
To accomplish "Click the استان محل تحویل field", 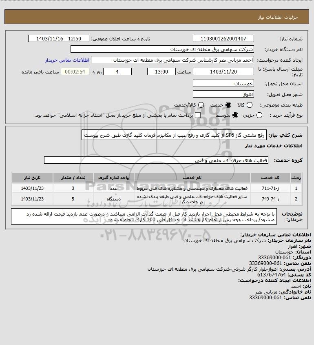I will [223, 83].
